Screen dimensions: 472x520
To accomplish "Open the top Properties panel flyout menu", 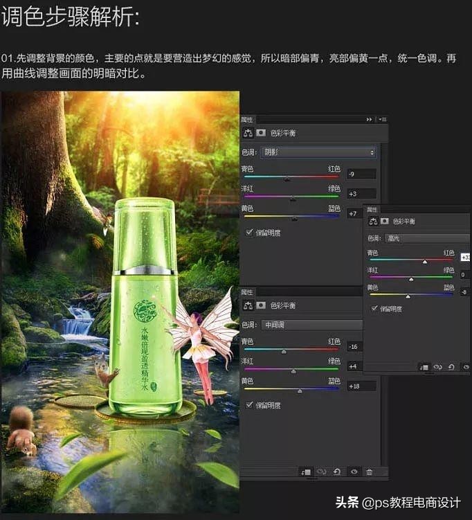I will point(383,119).
